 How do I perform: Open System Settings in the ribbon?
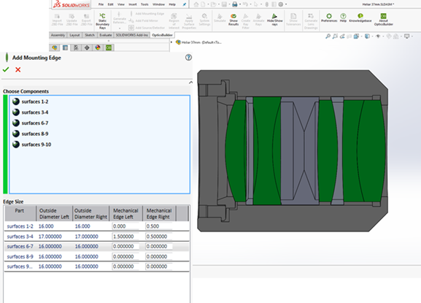coord(204,19)
